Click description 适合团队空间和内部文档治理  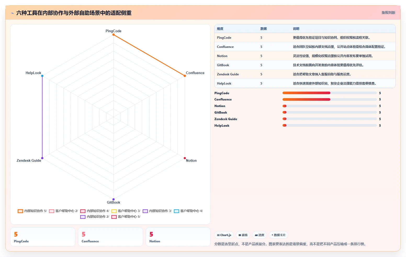pos(339,47)
